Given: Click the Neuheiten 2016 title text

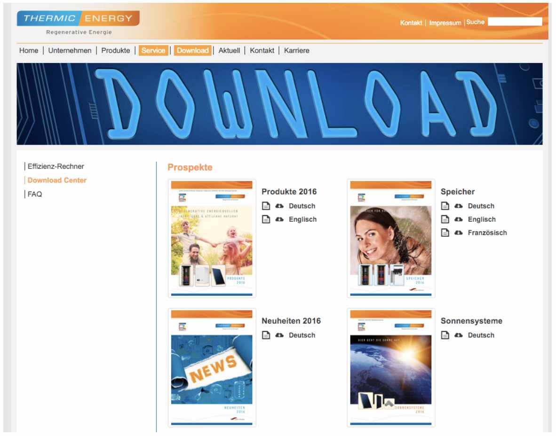Looking at the screenshot, I should click(292, 321).
